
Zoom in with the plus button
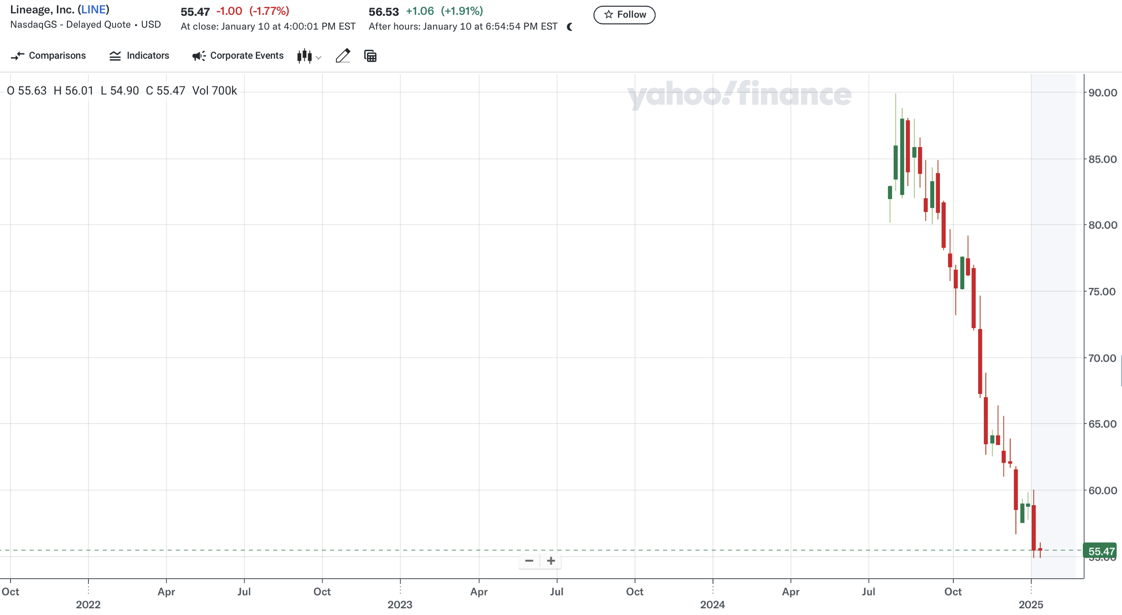tap(551, 561)
